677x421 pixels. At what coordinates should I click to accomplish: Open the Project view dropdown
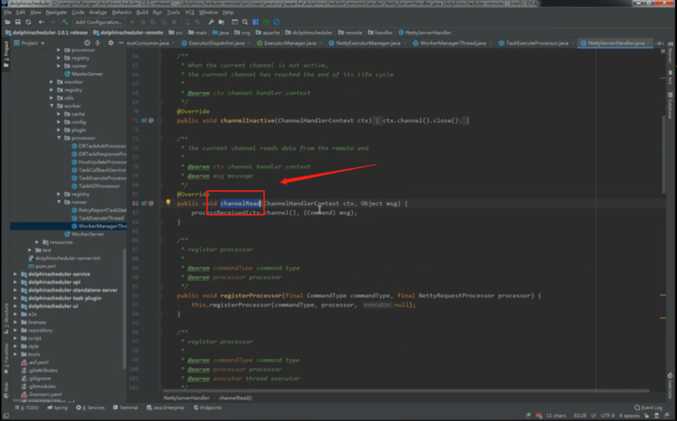[29, 43]
